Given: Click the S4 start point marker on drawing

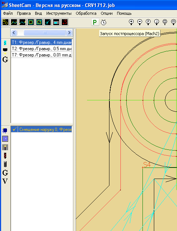Looking at the screenshot, I should pos(147,165).
